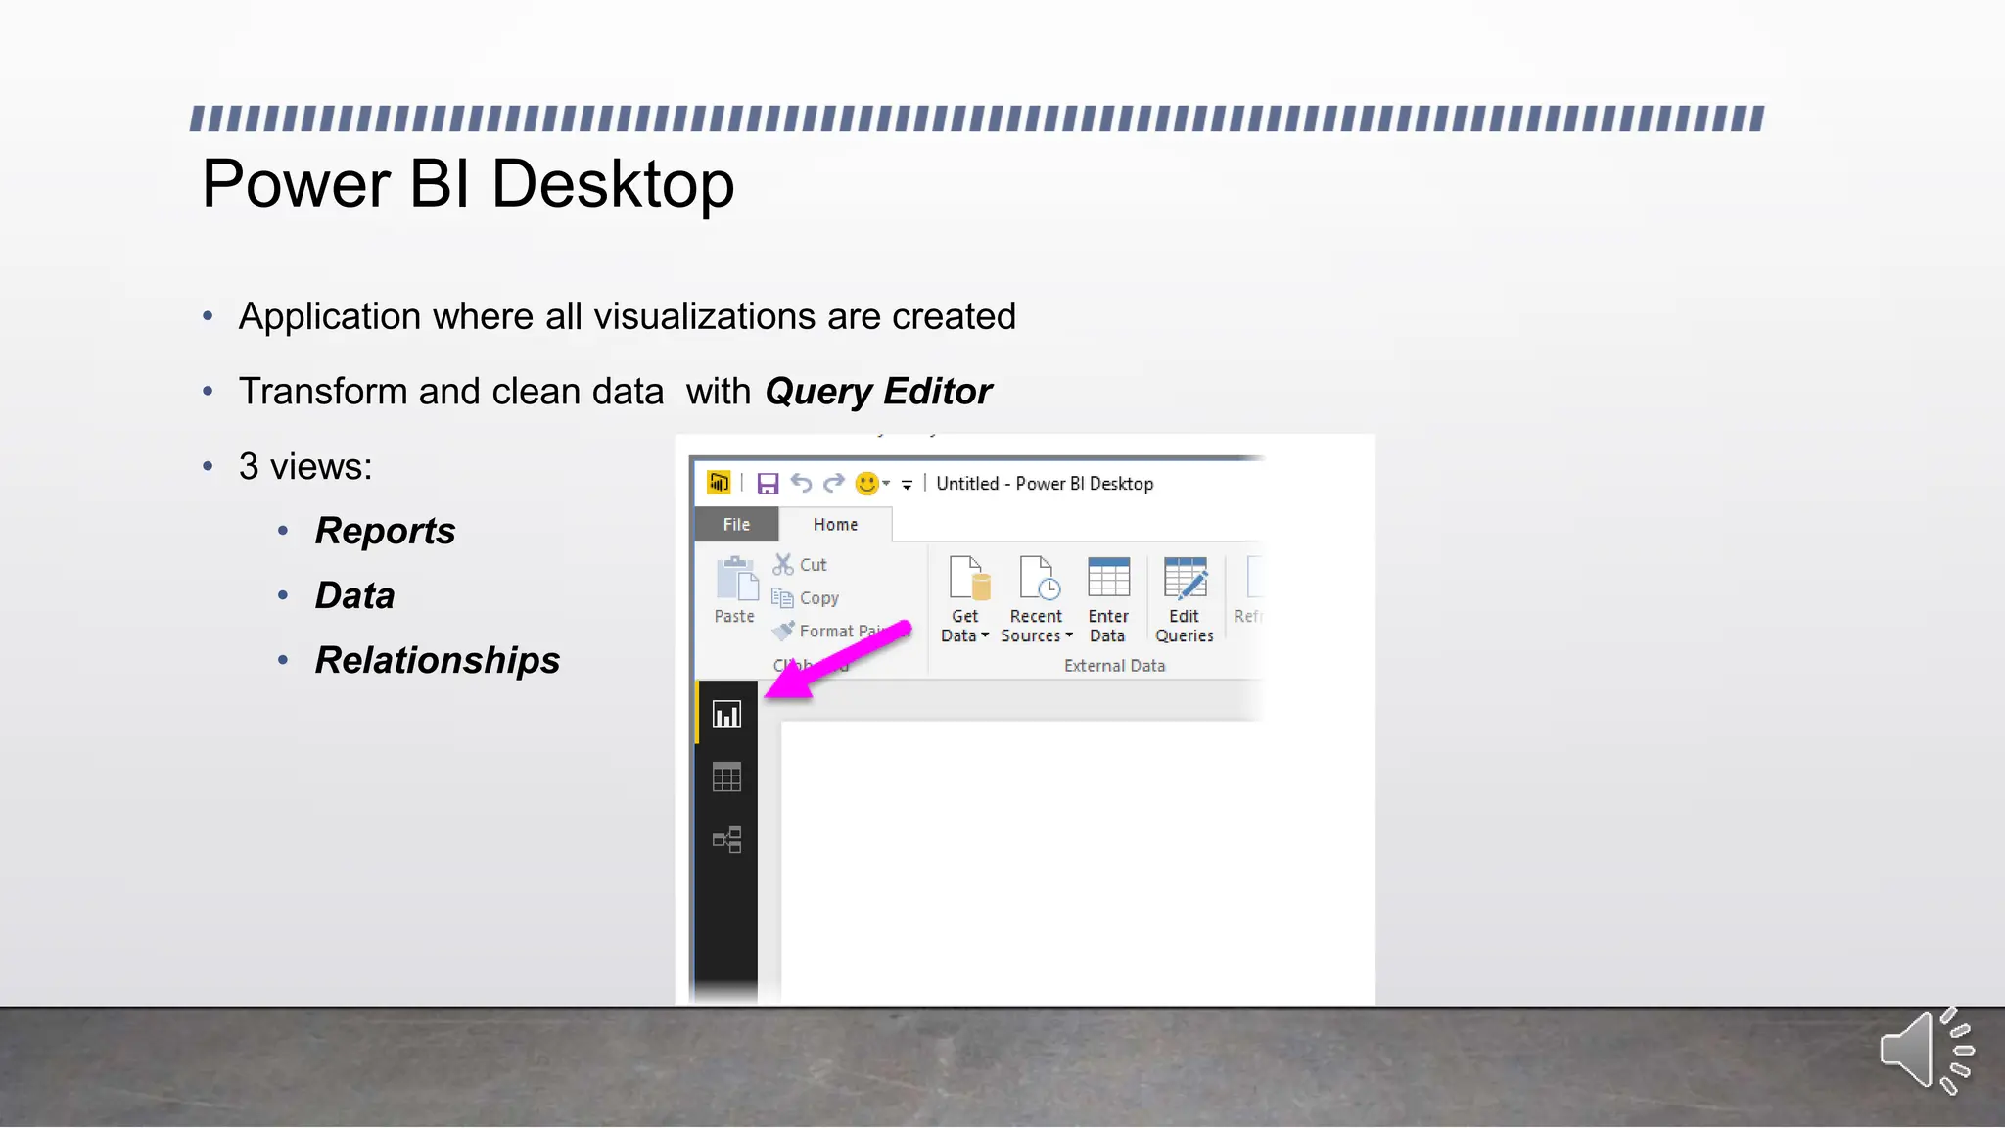Click the Paste button
Image resolution: width=2005 pixels, height=1128 pixels.
(735, 589)
